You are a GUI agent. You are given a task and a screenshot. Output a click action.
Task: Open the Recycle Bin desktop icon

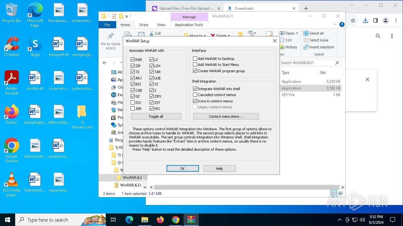11,13
